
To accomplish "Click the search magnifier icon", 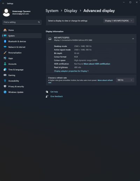I will coord(39,22).
